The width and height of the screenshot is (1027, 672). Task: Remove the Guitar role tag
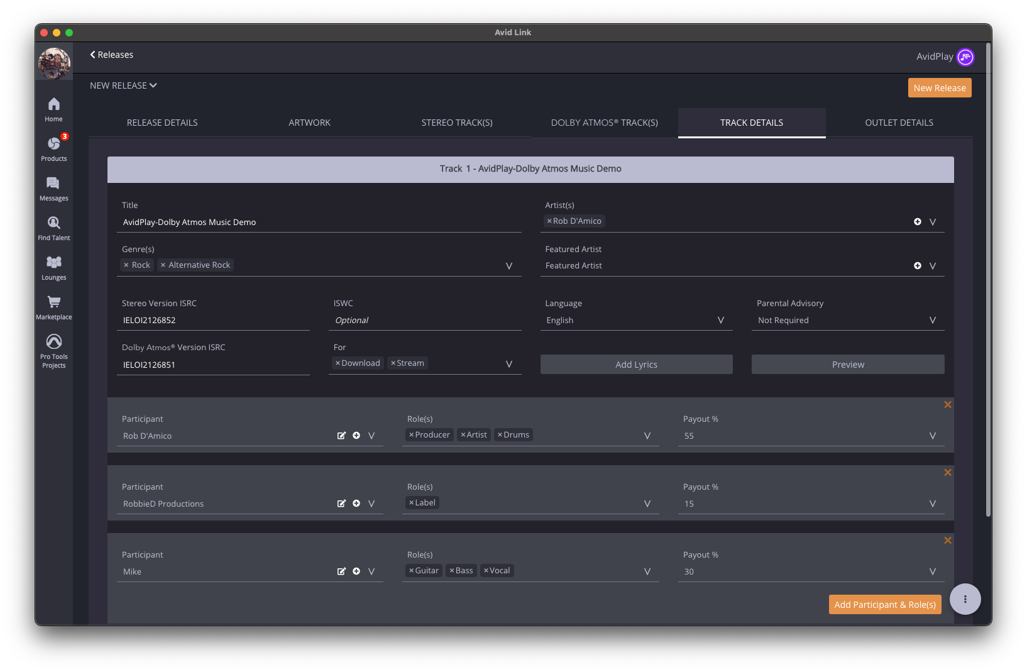pyautogui.click(x=412, y=571)
